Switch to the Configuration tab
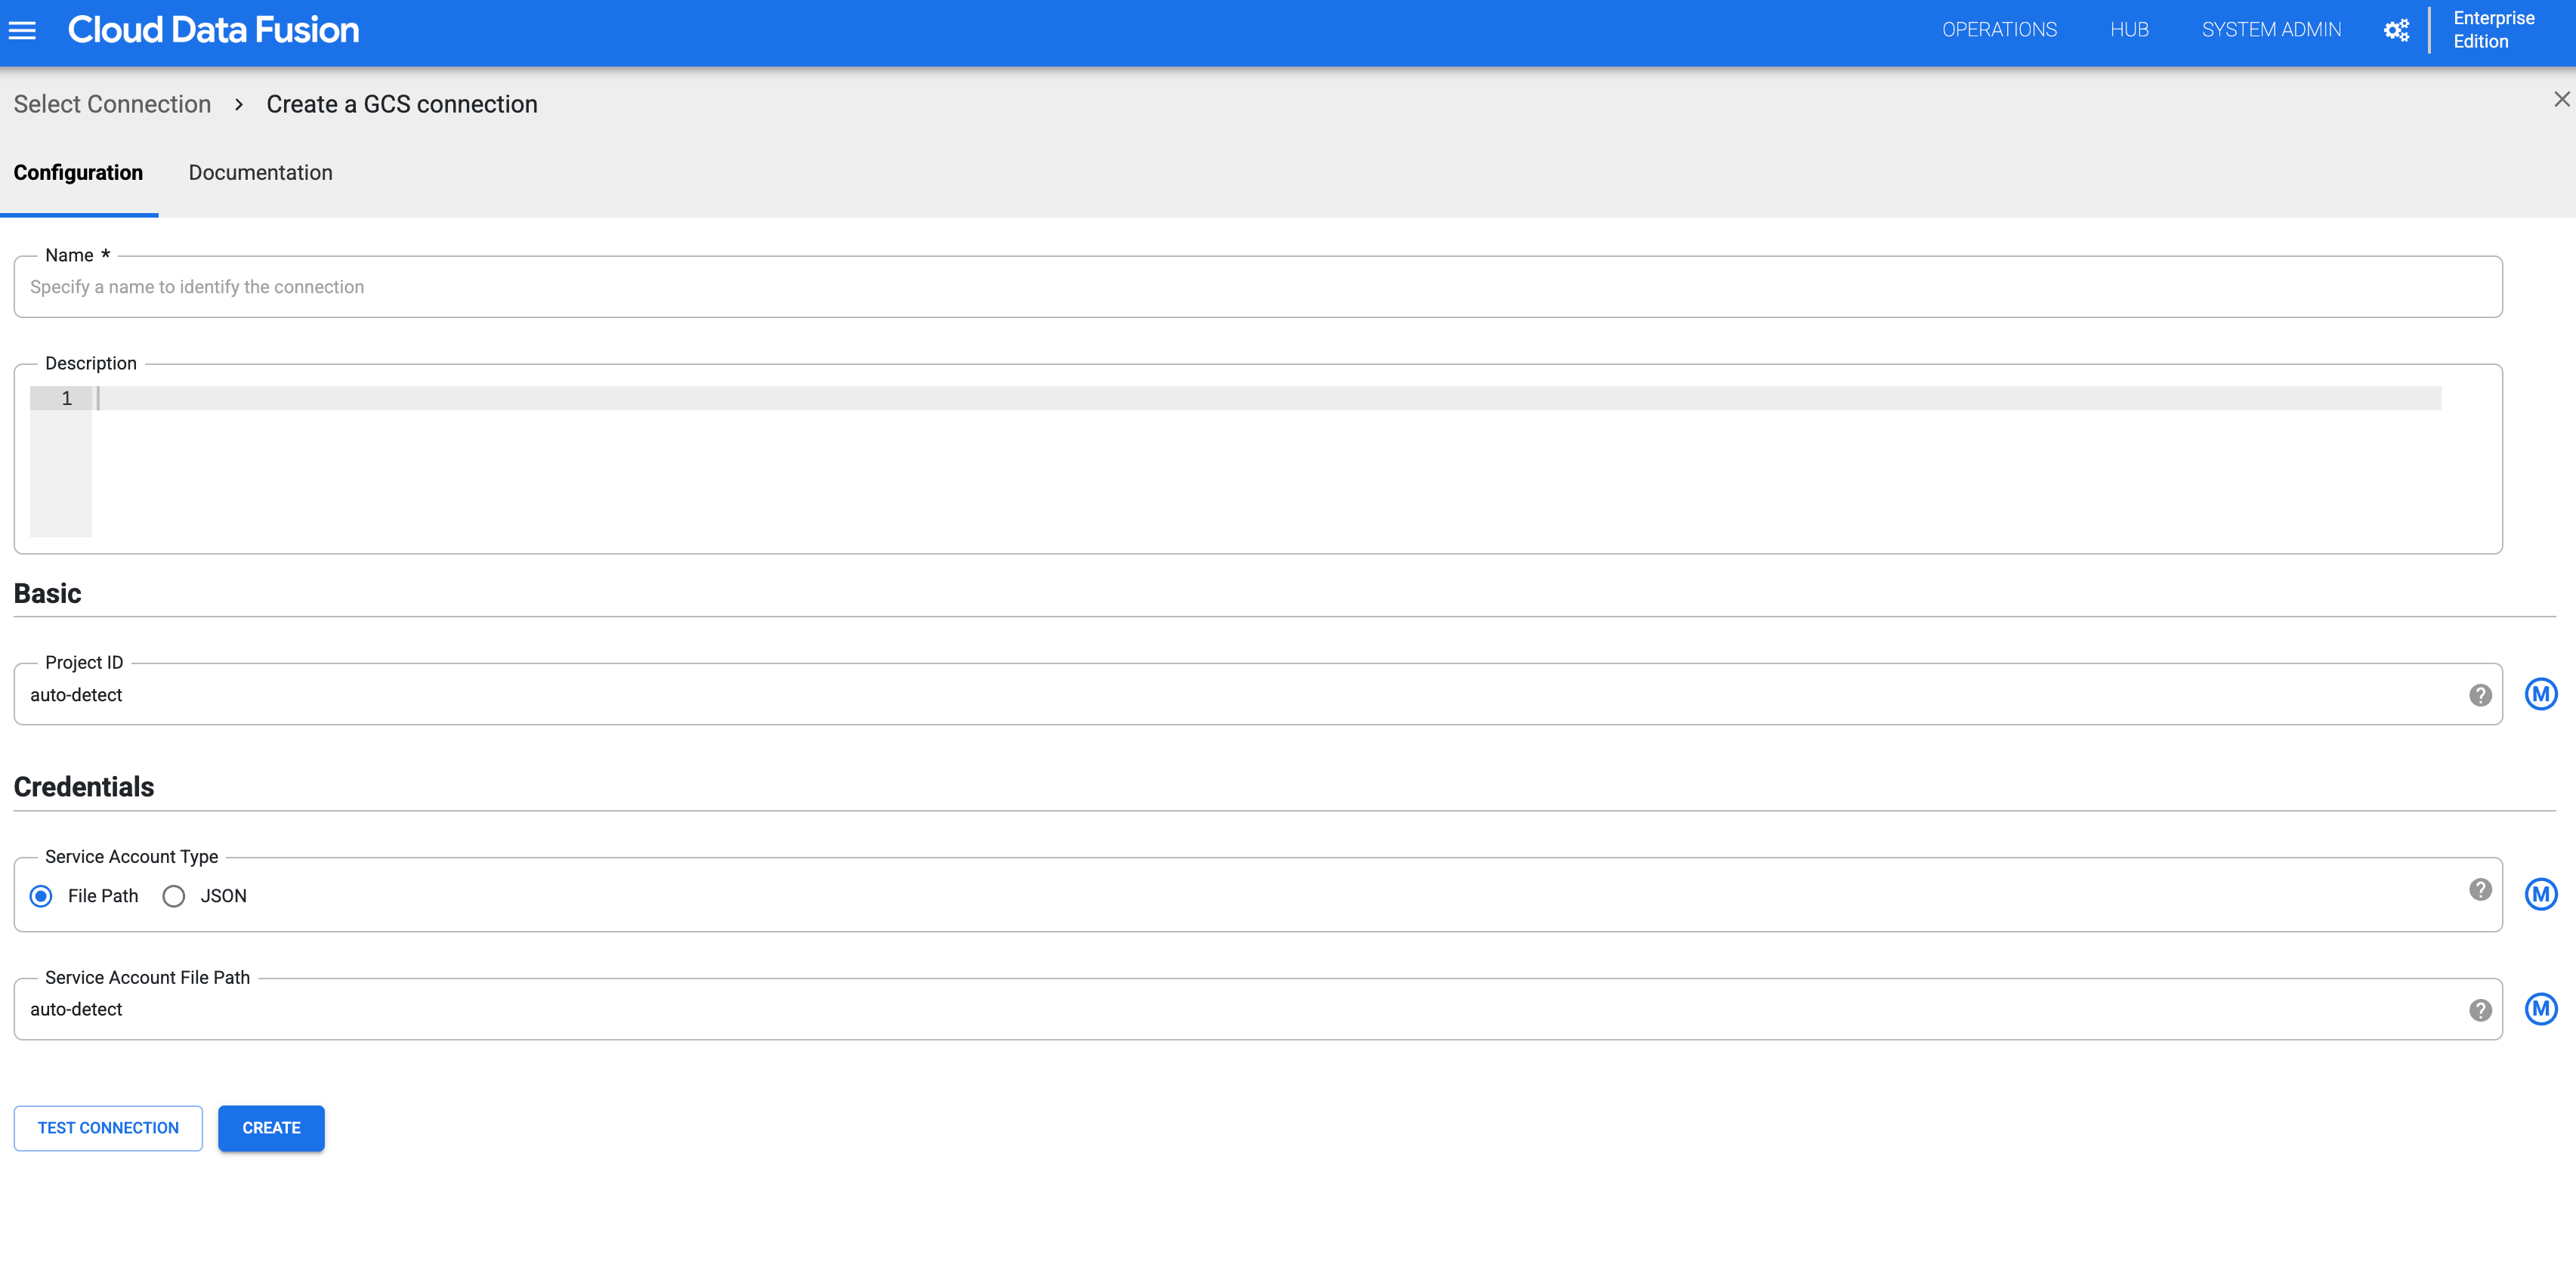Viewport: 2576px width, 1277px height. 77,172
